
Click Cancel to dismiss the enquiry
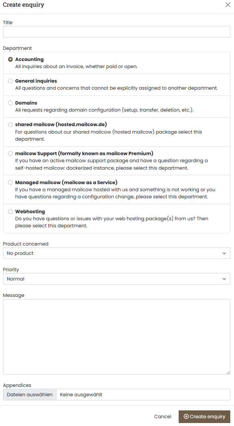[162, 417]
